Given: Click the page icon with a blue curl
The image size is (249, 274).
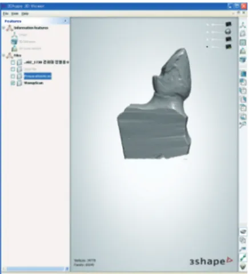Looking at the screenshot, I should 243,99.
